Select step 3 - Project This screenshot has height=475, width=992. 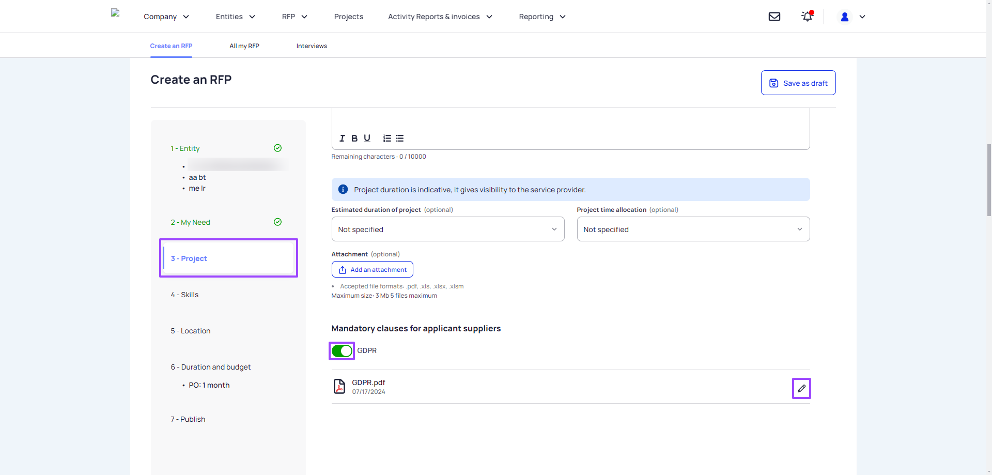[x=228, y=258]
